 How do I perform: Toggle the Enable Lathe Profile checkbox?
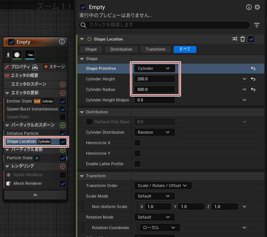pyautogui.click(x=137, y=164)
